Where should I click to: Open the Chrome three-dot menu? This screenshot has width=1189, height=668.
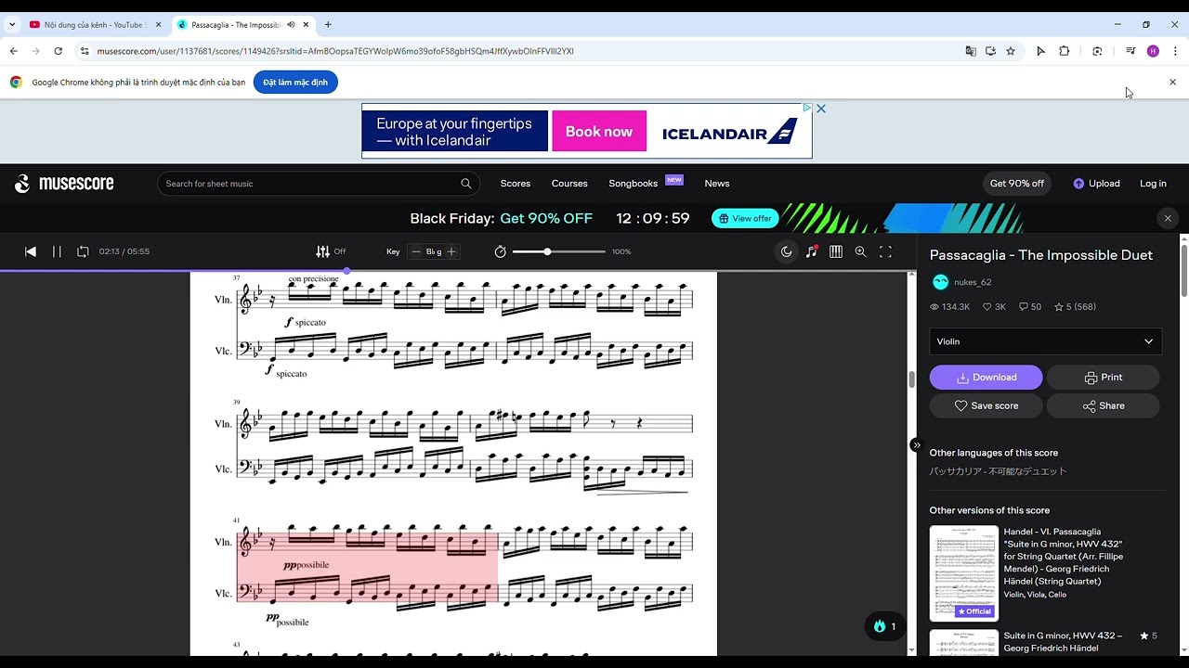pos(1175,51)
